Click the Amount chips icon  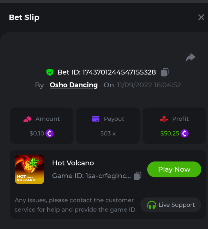(x=27, y=119)
